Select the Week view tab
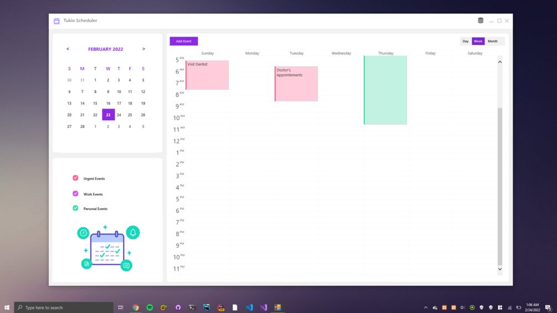557x313 pixels. pos(478,41)
